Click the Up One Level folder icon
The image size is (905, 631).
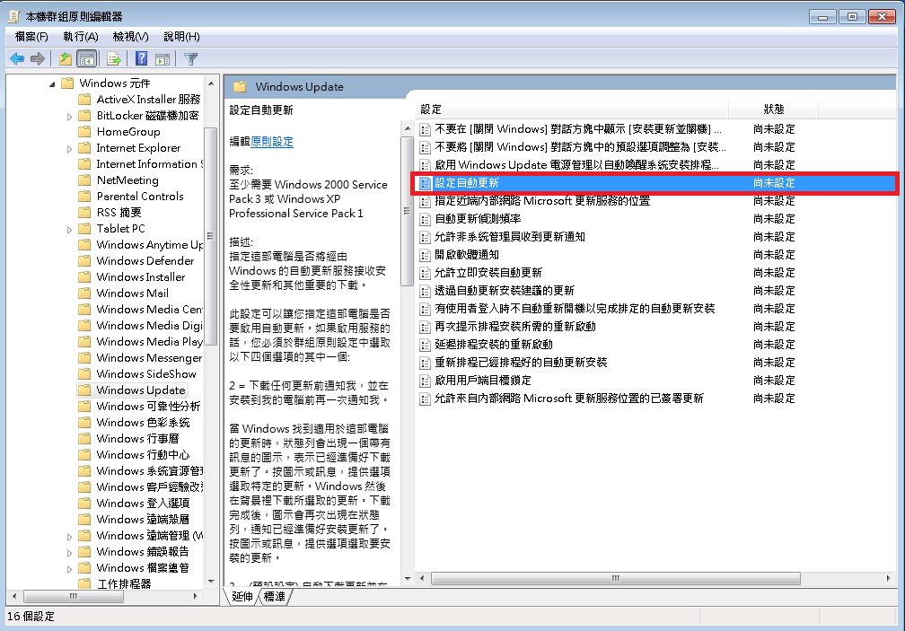(x=65, y=59)
